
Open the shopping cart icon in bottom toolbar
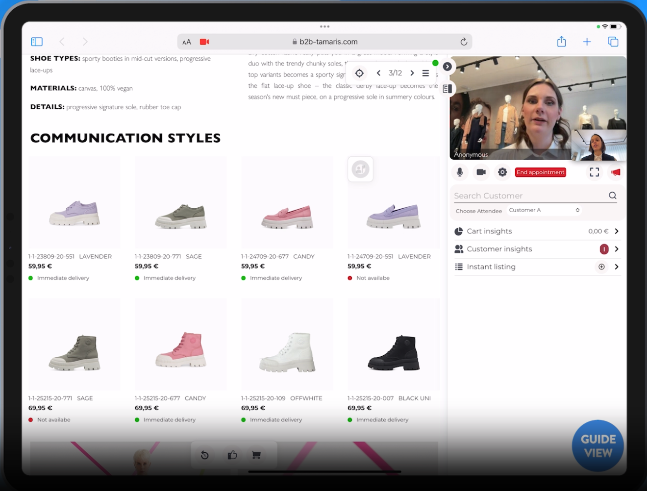pos(256,455)
